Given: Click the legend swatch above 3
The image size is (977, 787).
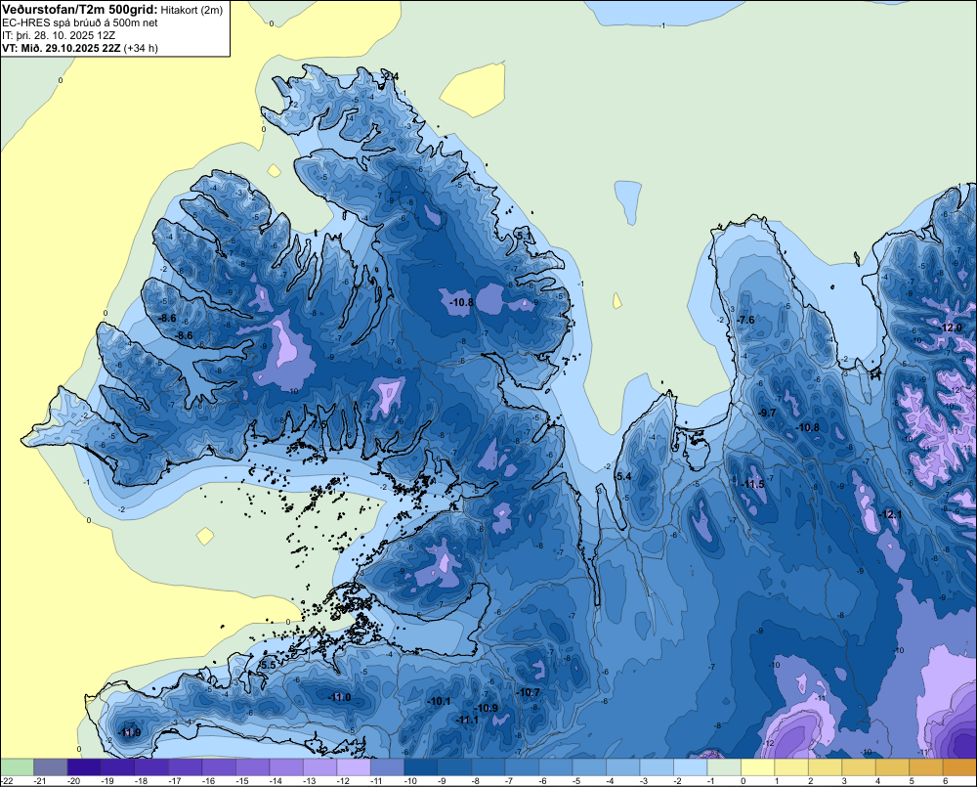Looking at the screenshot, I should pyautogui.click(x=858, y=766).
